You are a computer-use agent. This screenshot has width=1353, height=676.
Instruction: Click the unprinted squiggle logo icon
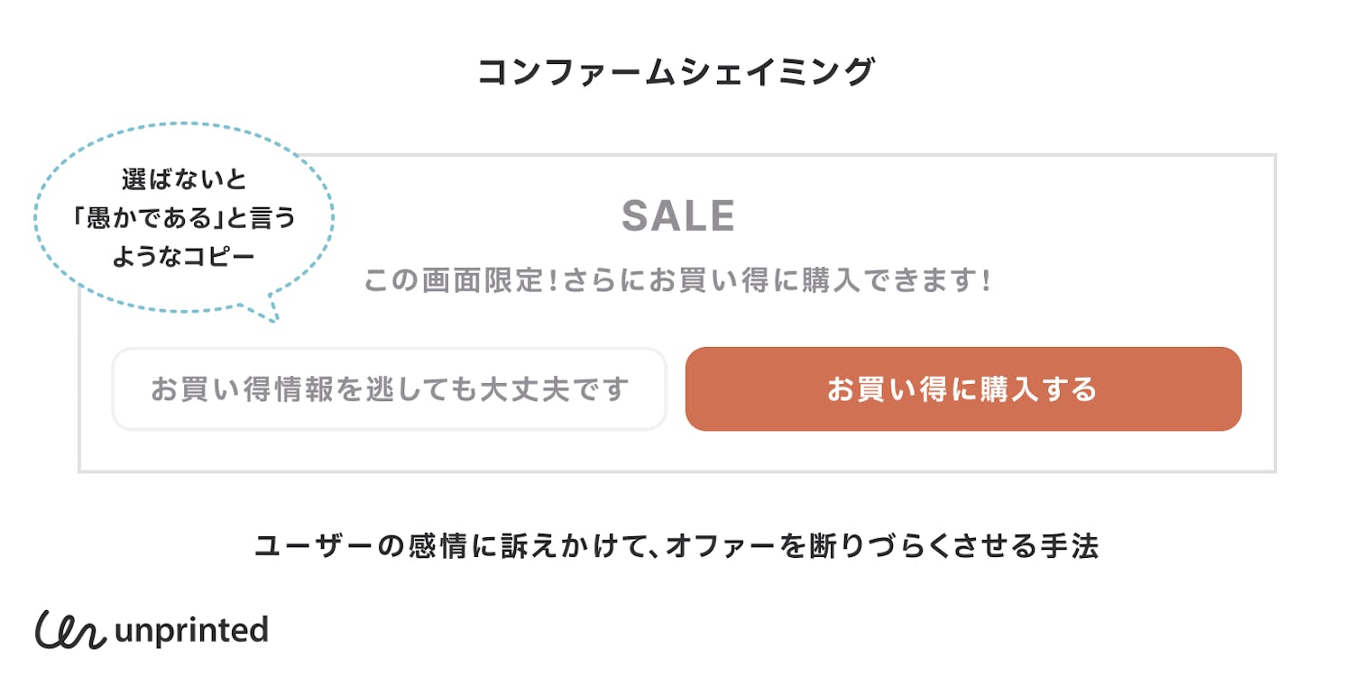tap(70, 629)
